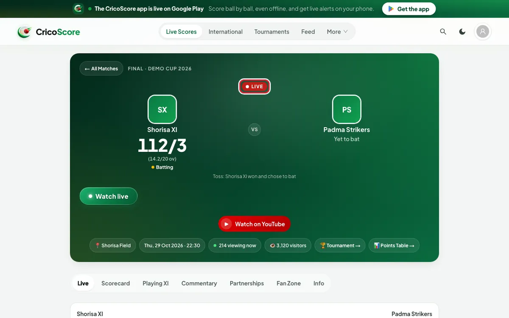
Task: Click the 3,120 visitors chip
Action: coord(288,245)
